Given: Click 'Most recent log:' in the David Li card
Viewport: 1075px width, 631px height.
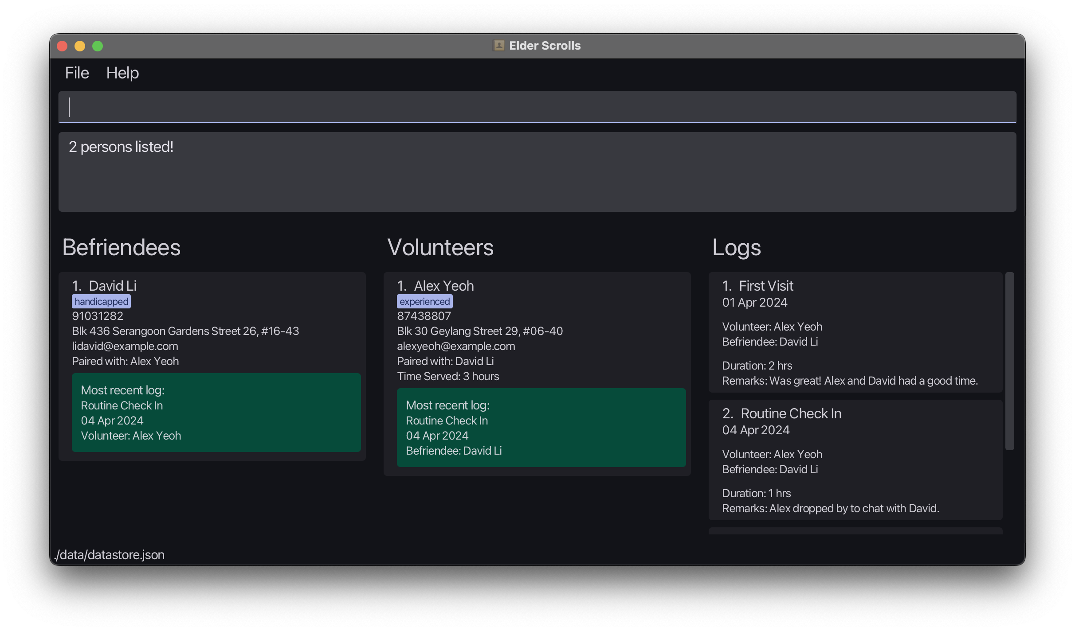Looking at the screenshot, I should 123,390.
